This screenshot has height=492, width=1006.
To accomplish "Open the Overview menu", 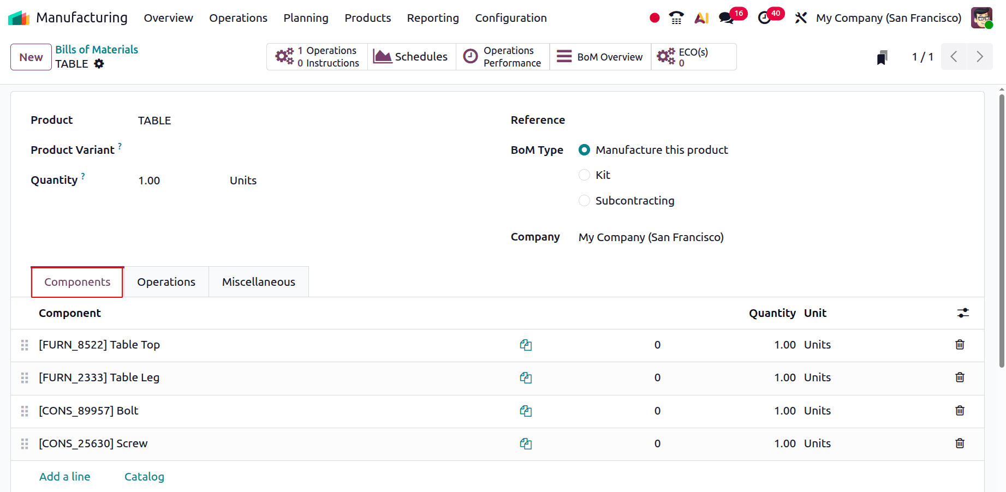I will click(x=168, y=18).
